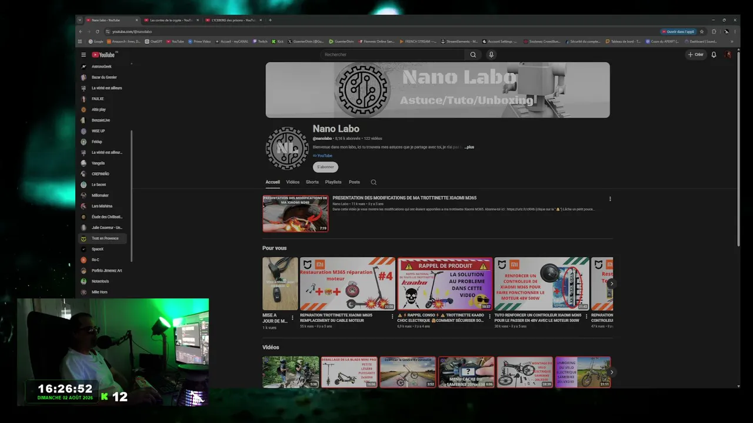
Task: Search within the Nano Labo channel
Action: 374,182
